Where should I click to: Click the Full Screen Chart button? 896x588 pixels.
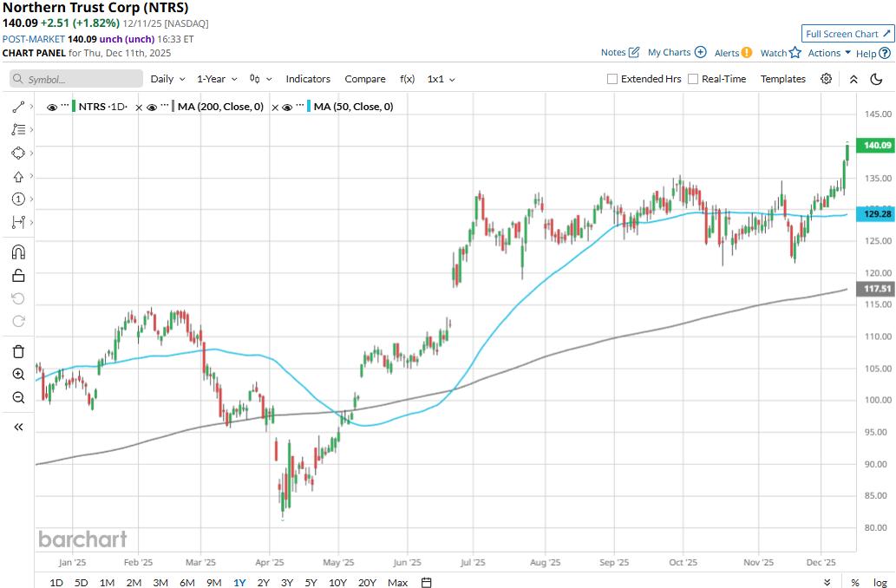[x=847, y=34]
